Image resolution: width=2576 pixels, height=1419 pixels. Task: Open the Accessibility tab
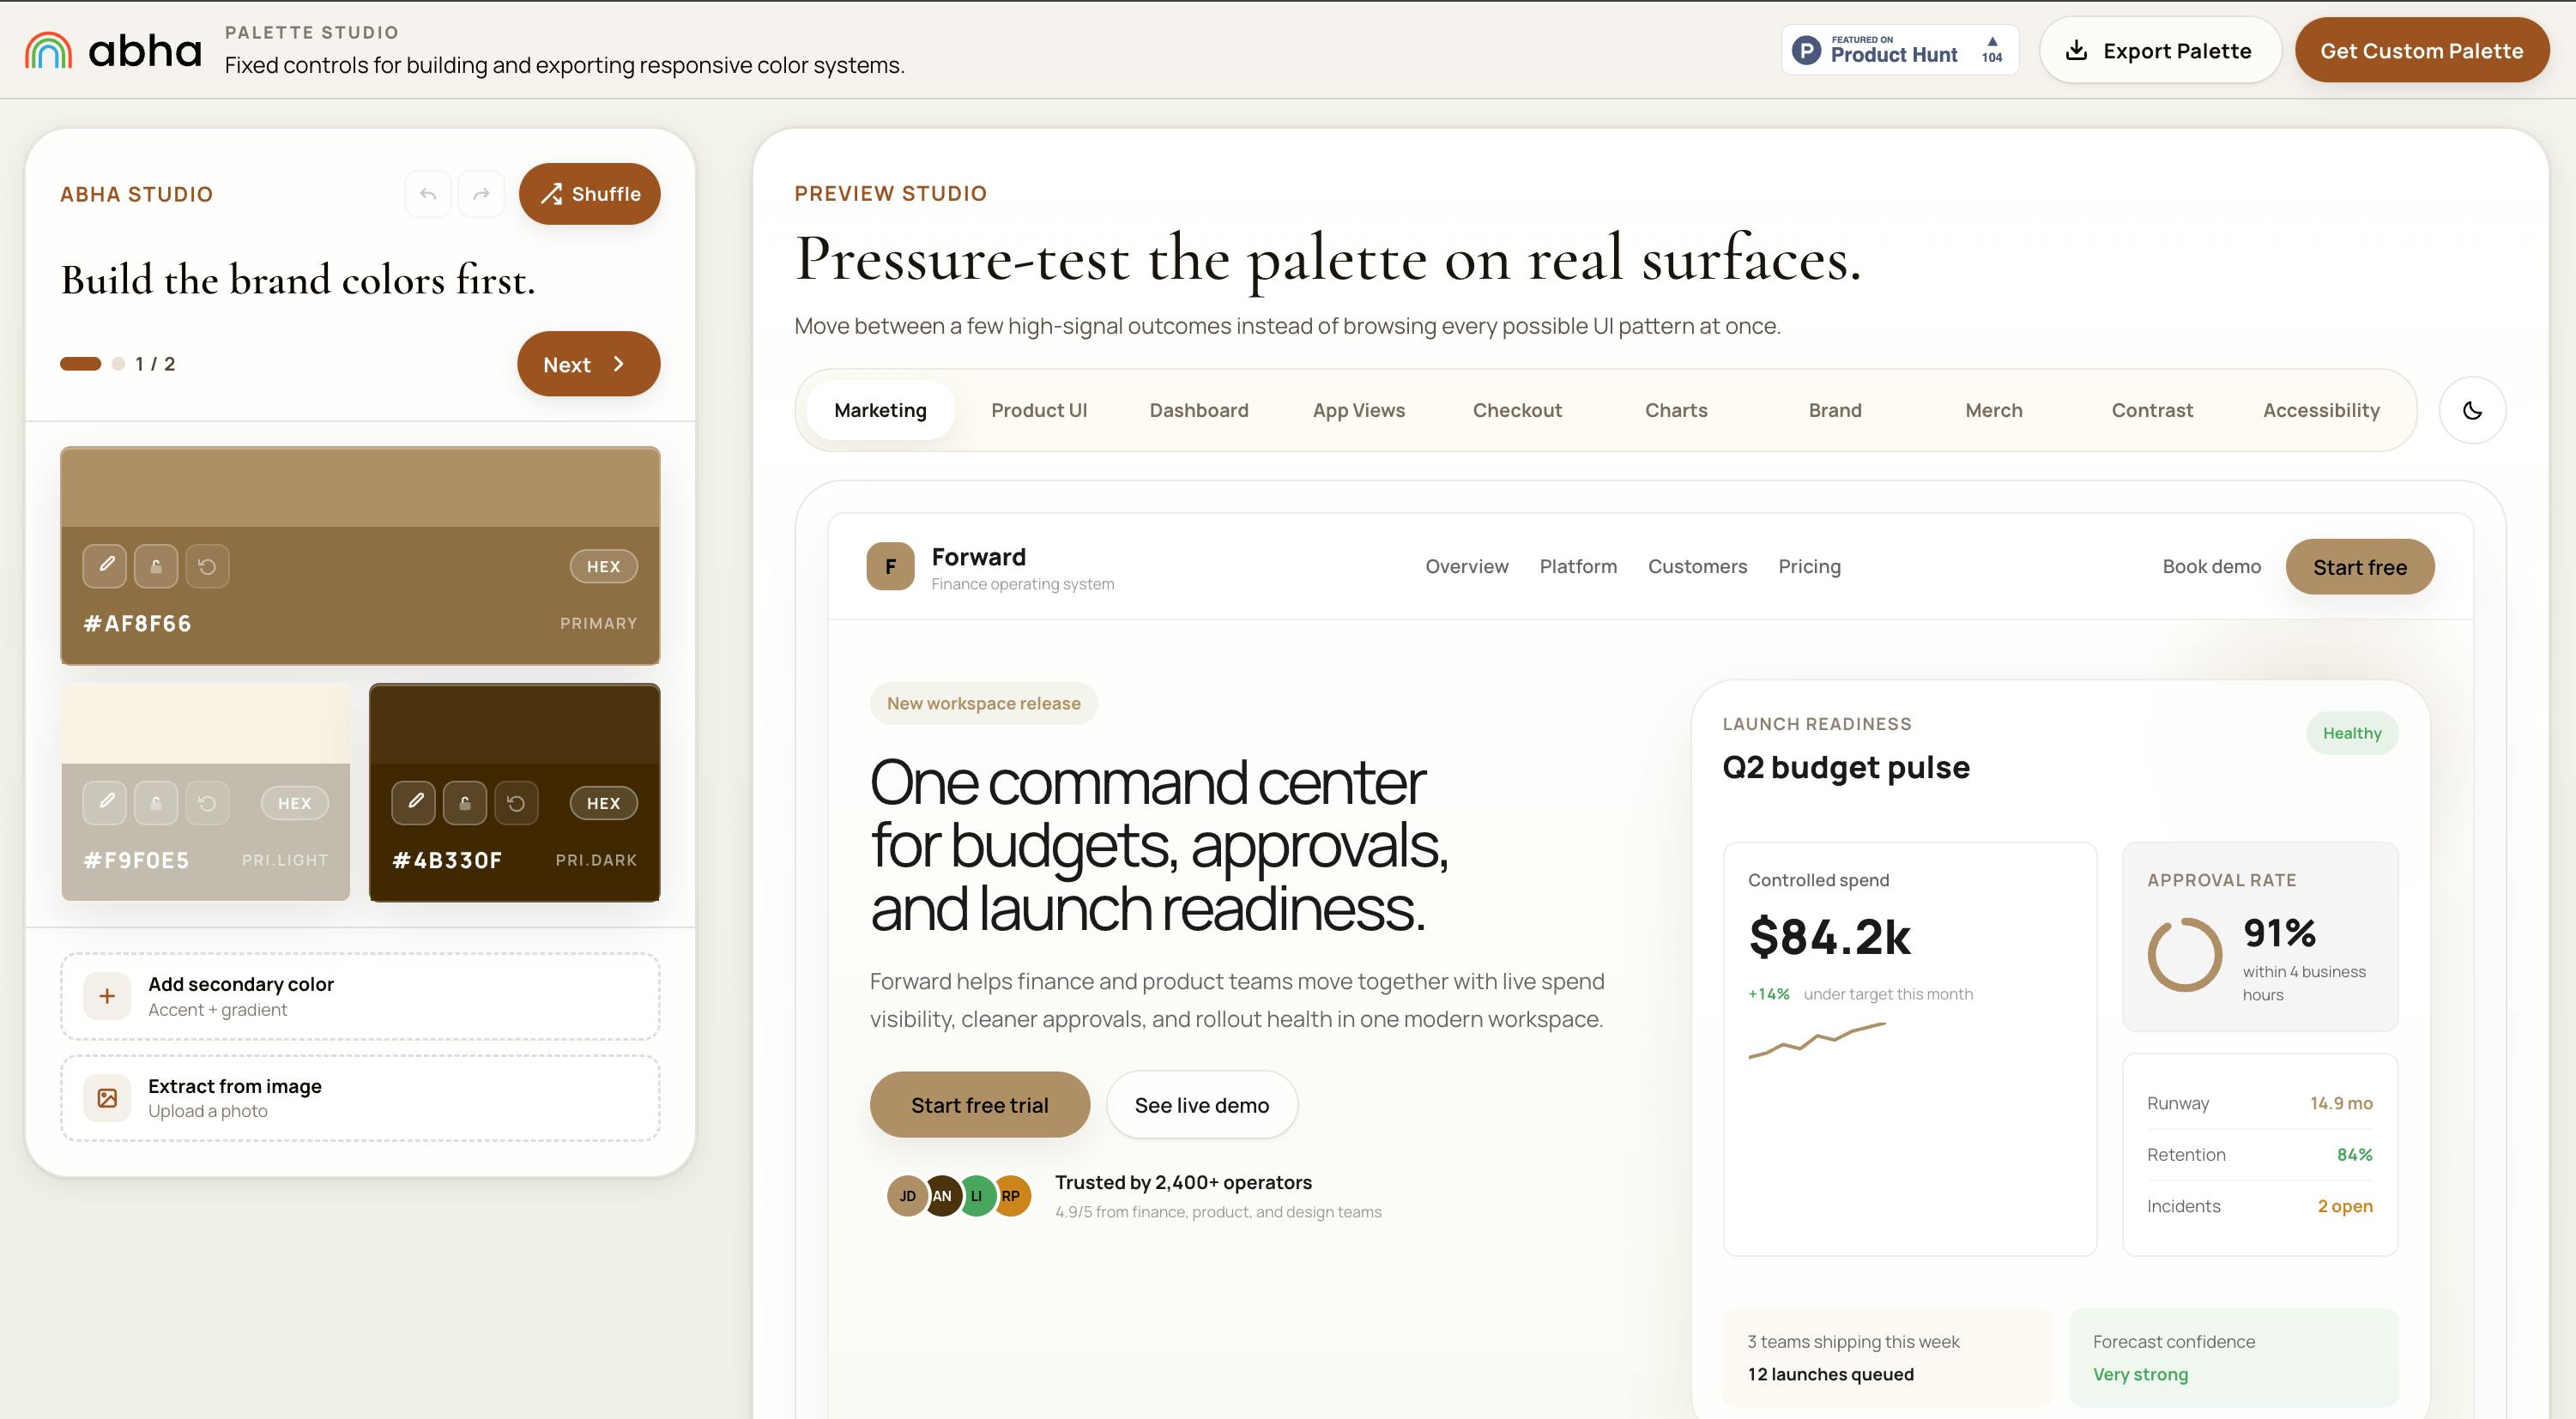point(2321,410)
